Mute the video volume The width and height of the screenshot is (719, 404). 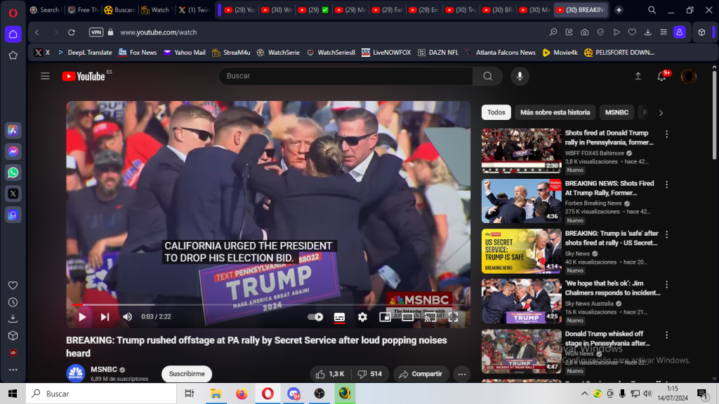tap(128, 317)
